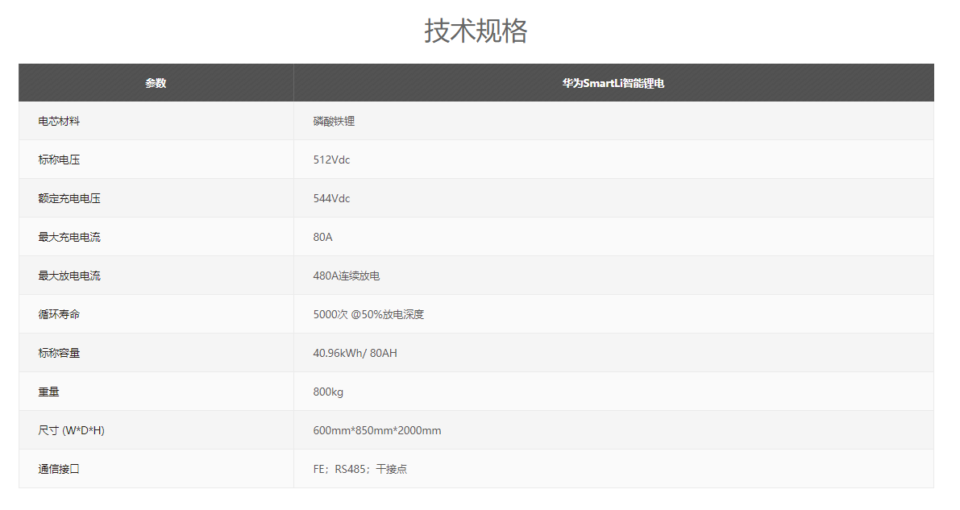Click the 标称容量 row label
This screenshot has height=510, width=960.
pos(59,353)
